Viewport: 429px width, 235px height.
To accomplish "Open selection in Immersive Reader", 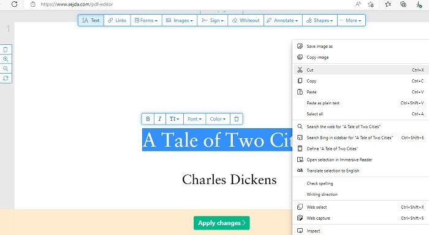I will pos(360,160).
